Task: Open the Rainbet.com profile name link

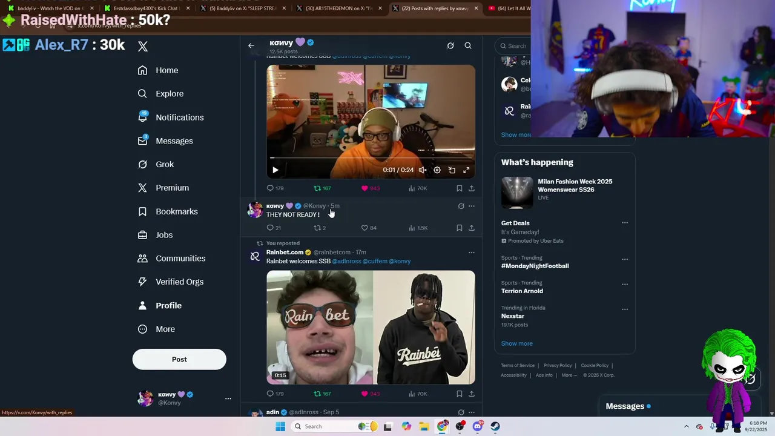Action: pyautogui.click(x=285, y=252)
